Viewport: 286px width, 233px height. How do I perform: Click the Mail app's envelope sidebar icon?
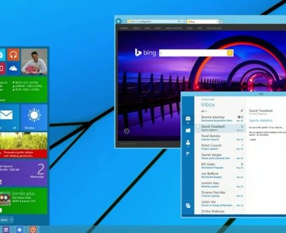[x=188, y=119]
